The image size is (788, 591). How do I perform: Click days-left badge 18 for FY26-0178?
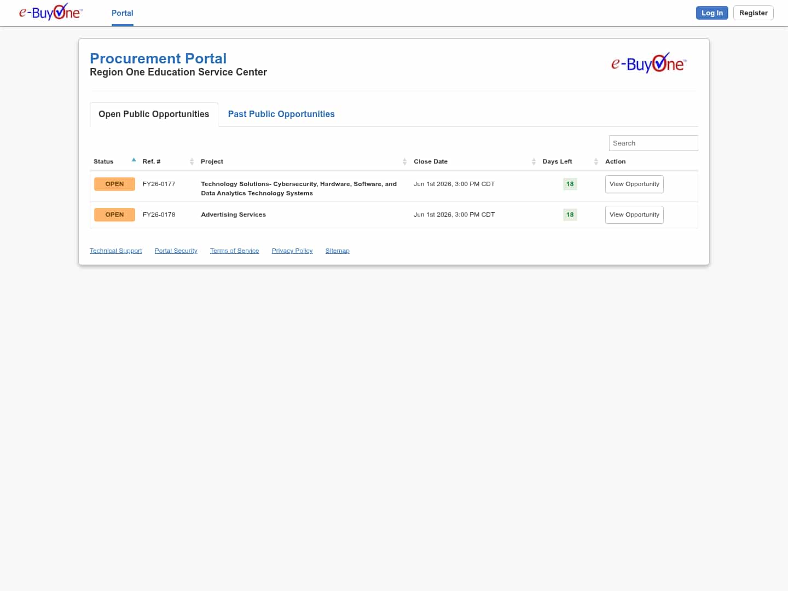pyautogui.click(x=570, y=215)
